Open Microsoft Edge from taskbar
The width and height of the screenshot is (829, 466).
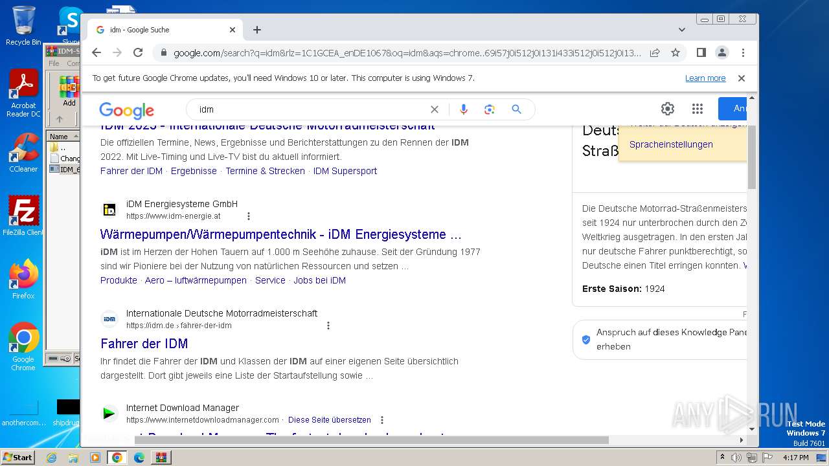coord(139,458)
